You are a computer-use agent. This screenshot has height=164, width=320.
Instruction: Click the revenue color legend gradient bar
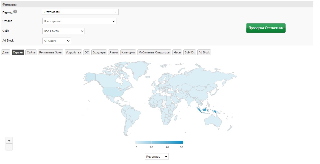click(x=159, y=142)
